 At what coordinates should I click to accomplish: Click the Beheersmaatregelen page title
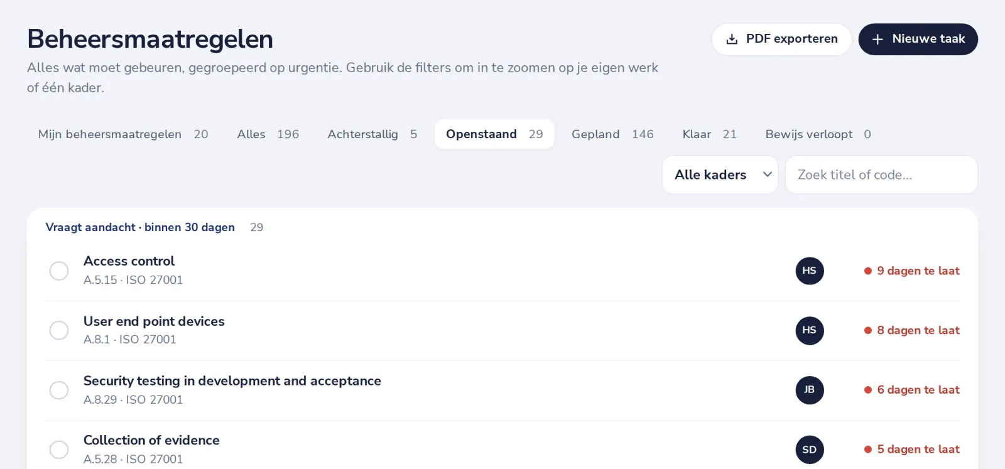150,39
